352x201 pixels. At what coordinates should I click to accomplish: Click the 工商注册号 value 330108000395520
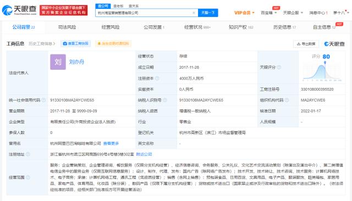[317, 89]
